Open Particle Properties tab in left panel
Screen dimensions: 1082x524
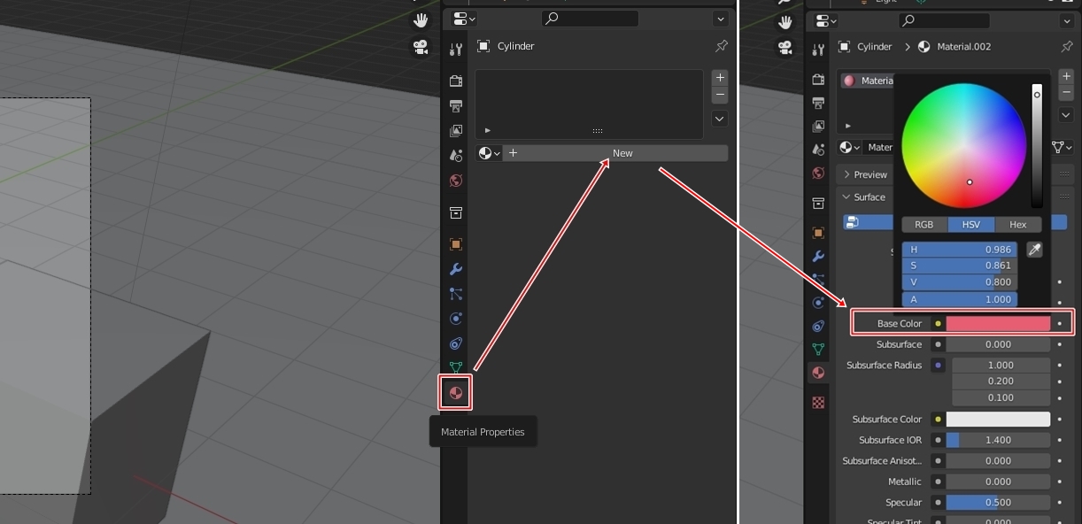456,294
